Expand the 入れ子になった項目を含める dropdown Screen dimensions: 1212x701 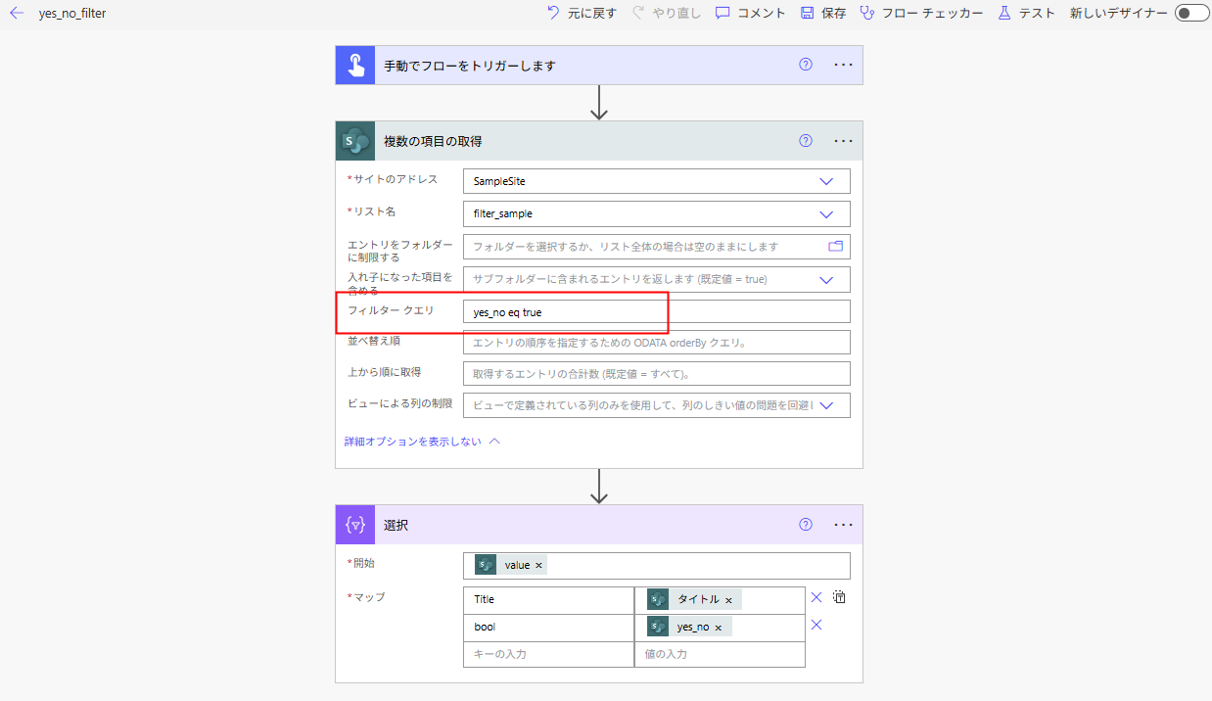point(828,279)
